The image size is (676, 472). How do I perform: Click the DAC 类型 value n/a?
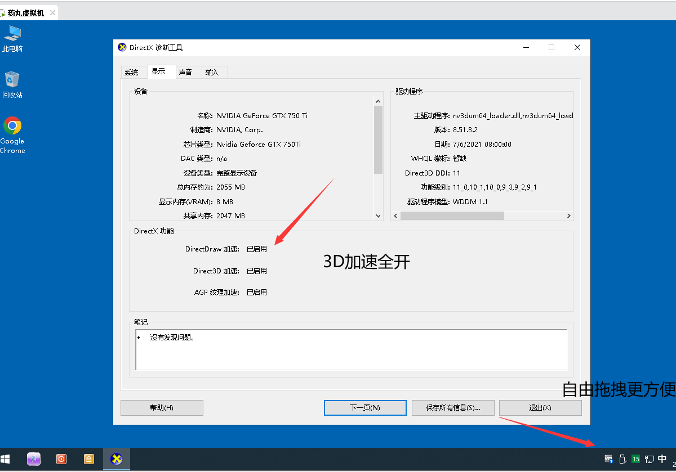221,159
